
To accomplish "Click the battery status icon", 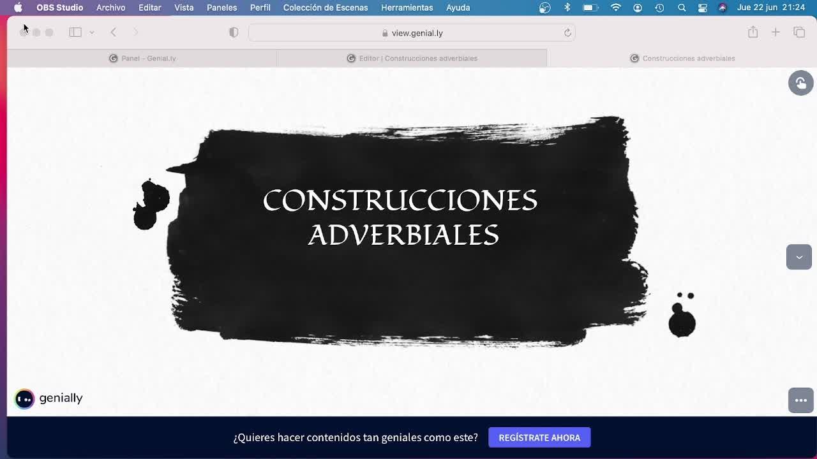I will (590, 8).
